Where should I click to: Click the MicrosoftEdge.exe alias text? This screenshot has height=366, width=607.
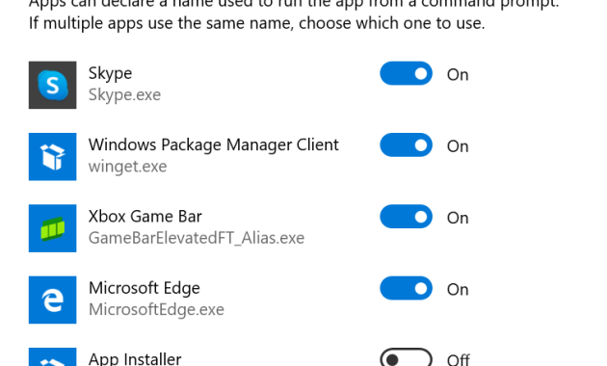pyautogui.click(x=156, y=310)
